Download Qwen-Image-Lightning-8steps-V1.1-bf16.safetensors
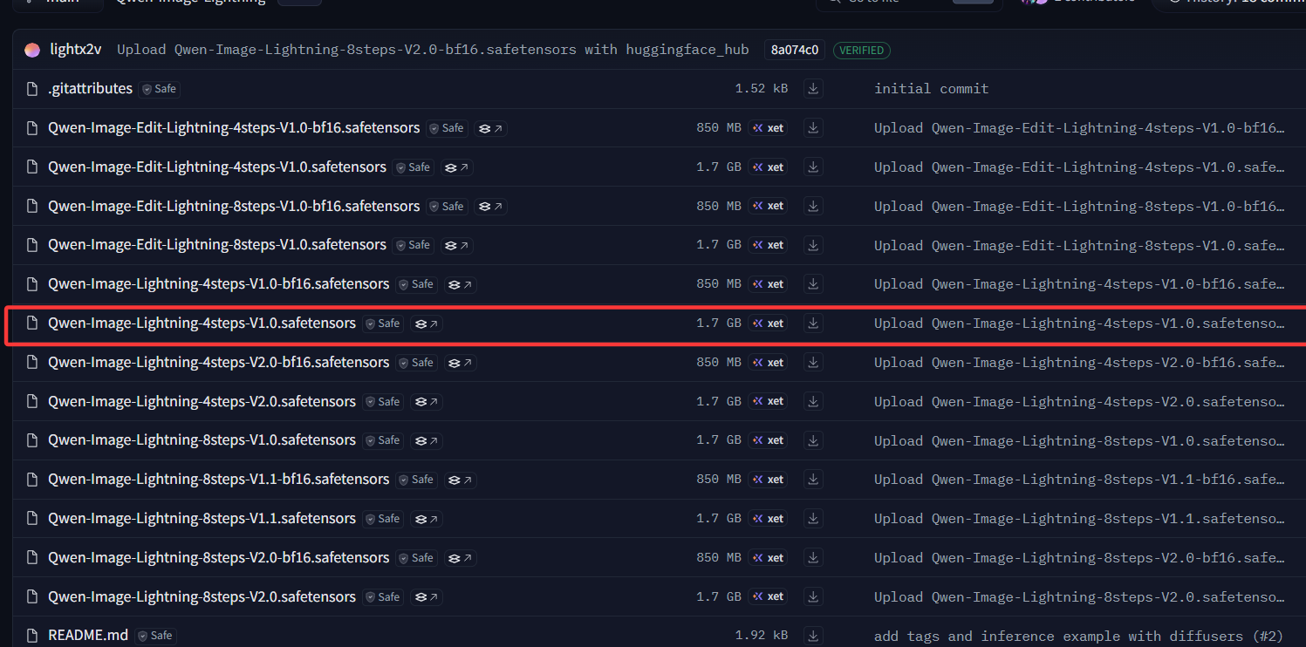The width and height of the screenshot is (1306, 647). click(x=813, y=480)
